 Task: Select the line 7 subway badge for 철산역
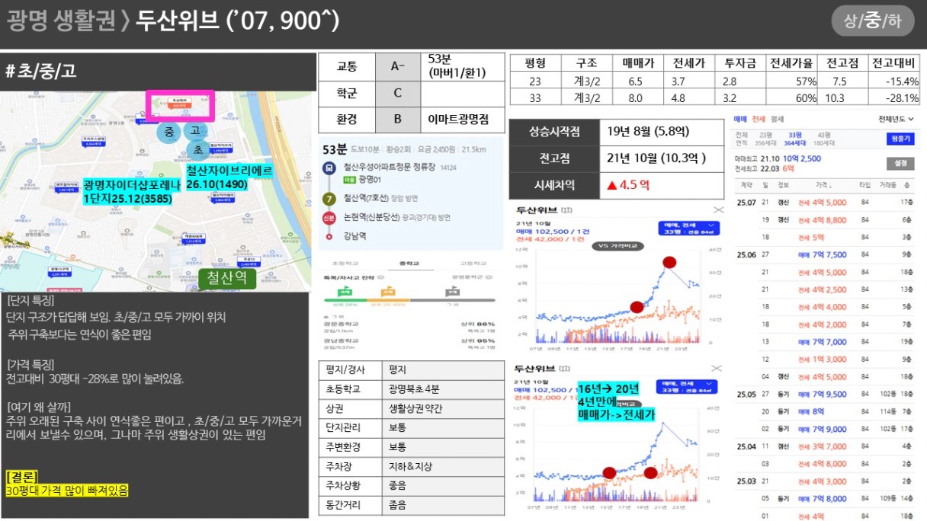(329, 198)
